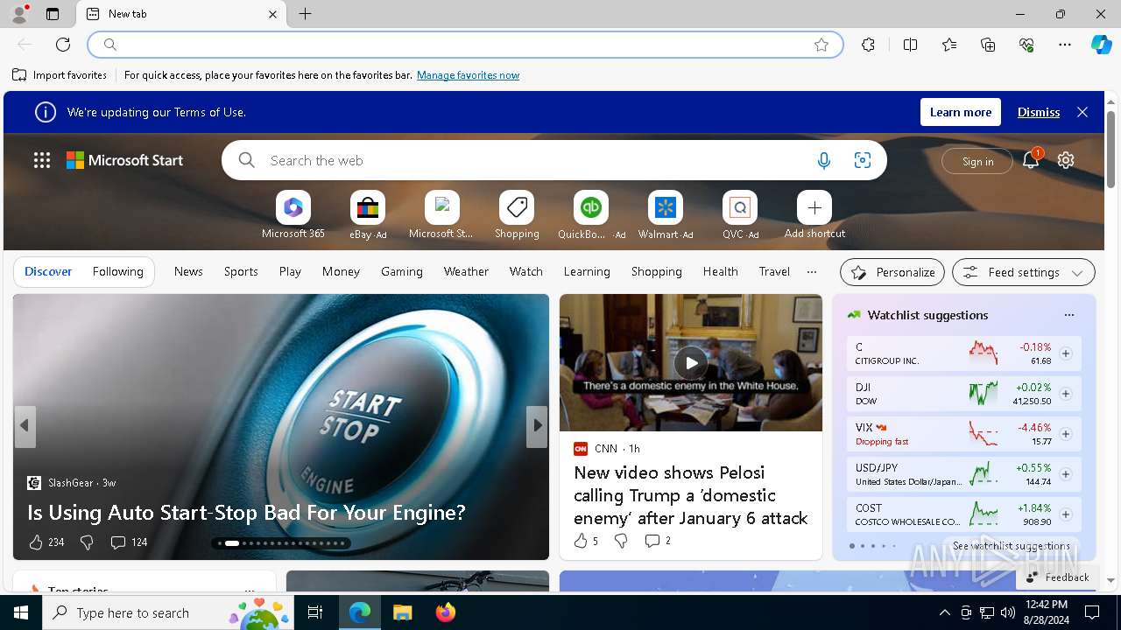Dislike the Auto Start-Stop article
Screen dimensions: 1121x630
click(x=87, y=542)
